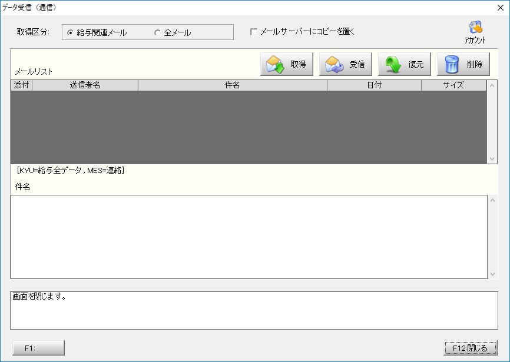Click the 削除 trash delete button
This screenshot has width=510, height=362.
(x=463, y=64)
